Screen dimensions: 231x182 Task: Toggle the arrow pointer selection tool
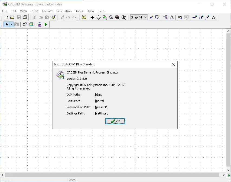pyautogui.click(x=6, y=24)
